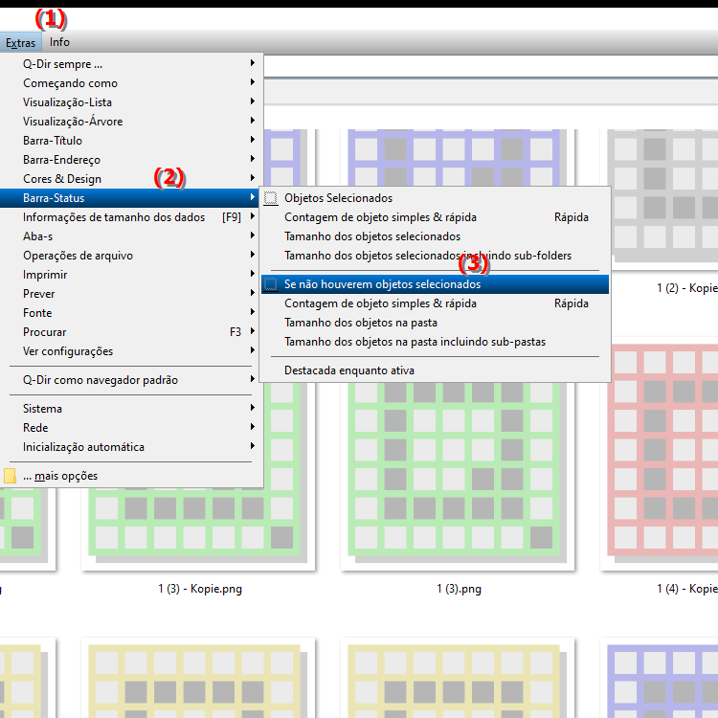Click the 1 (3) - Kopie.png file name
Viewport: 718px width, 718px height.
tap(200, 589)
